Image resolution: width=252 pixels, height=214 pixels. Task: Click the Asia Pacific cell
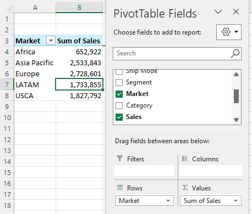click(35, 63)
